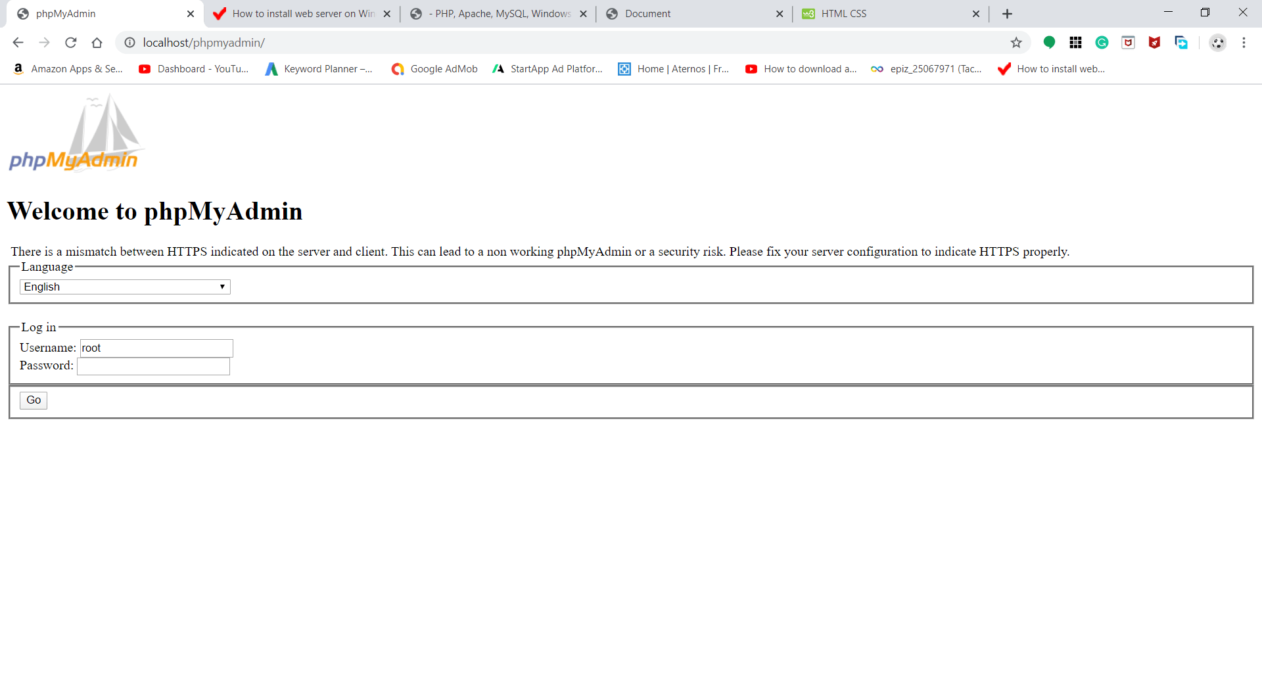Screen dimensions: 1262x677
Task: Open the Grammarly extension
Action: pyautogui.click(x=1102, y=42)
